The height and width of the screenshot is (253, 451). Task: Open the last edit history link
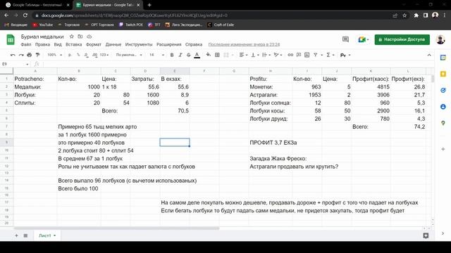244,44
